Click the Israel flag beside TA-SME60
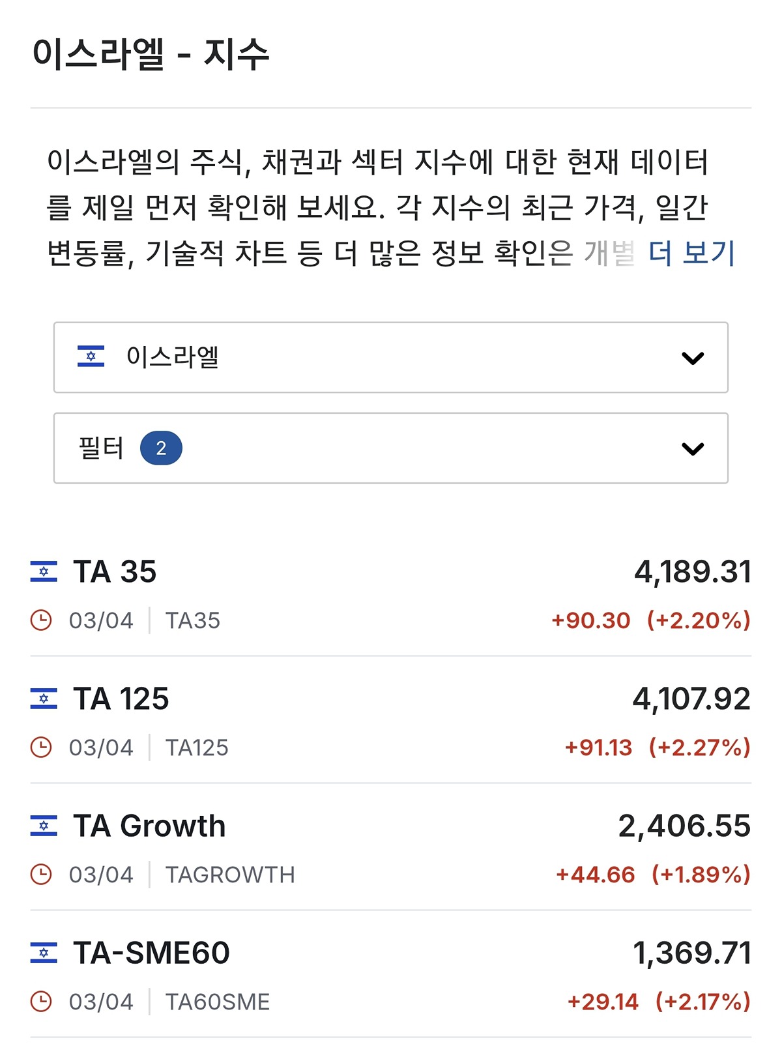This screenshot has width=782, height=1044. (44, 953)
